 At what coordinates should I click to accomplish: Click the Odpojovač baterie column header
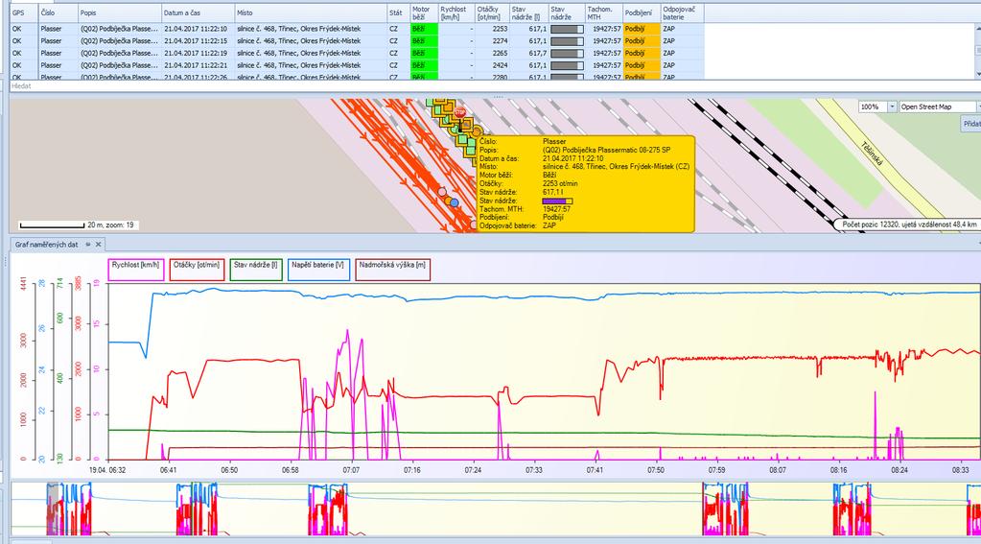tap(682, 12)
